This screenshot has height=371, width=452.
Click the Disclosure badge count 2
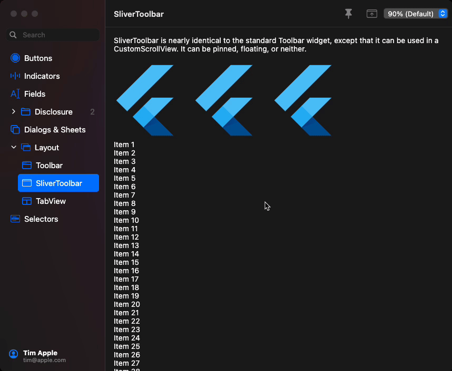(x=92, y=111)
